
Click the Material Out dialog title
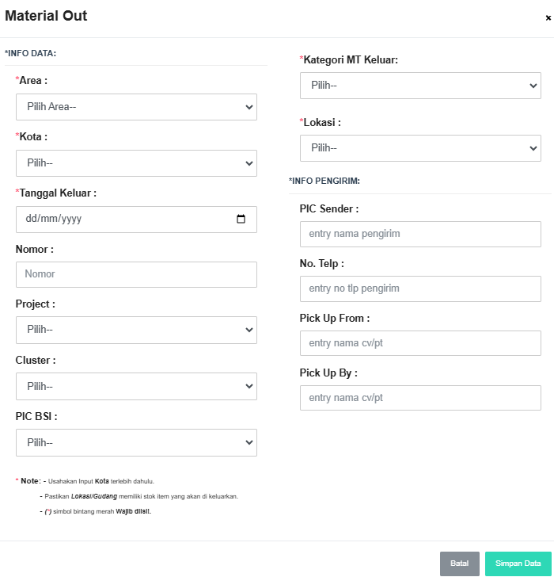coord(46,16)
